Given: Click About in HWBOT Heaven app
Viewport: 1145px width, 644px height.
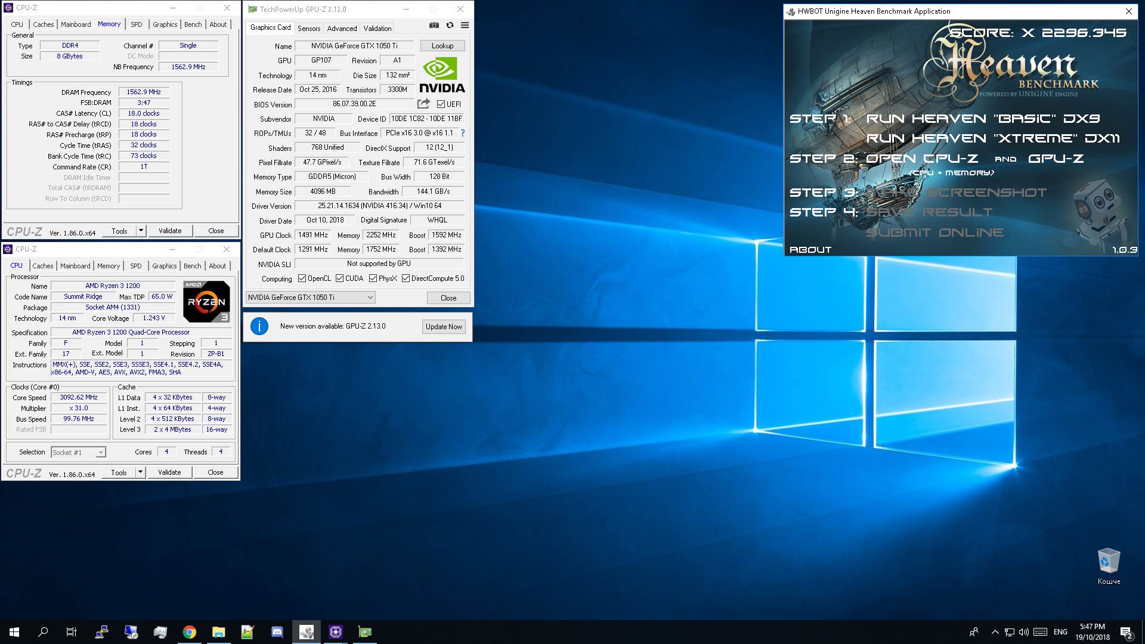Looking at the screenshot, I should point(810,250).
